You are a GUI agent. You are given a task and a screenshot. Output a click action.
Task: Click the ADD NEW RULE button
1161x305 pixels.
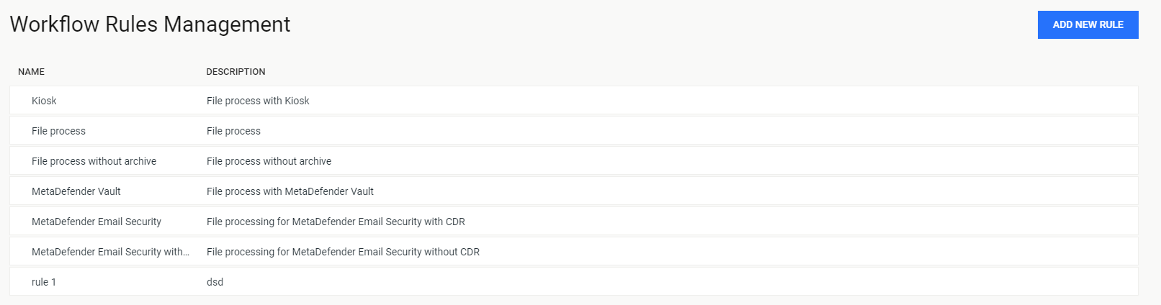click(x=1088, y=24)
